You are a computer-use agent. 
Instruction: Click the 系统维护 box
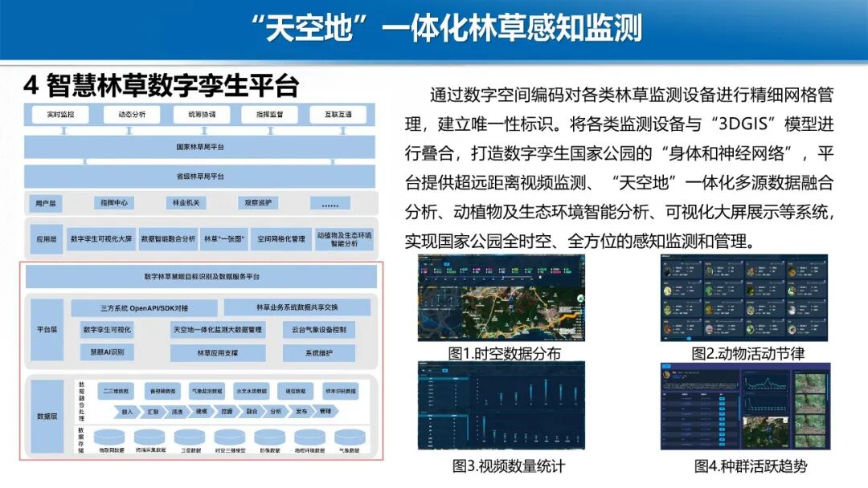coord(319,352)
